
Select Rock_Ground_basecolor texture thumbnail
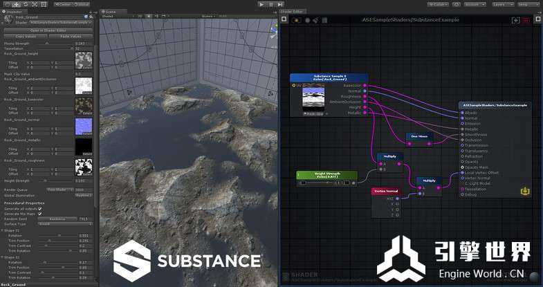point(84,106)
